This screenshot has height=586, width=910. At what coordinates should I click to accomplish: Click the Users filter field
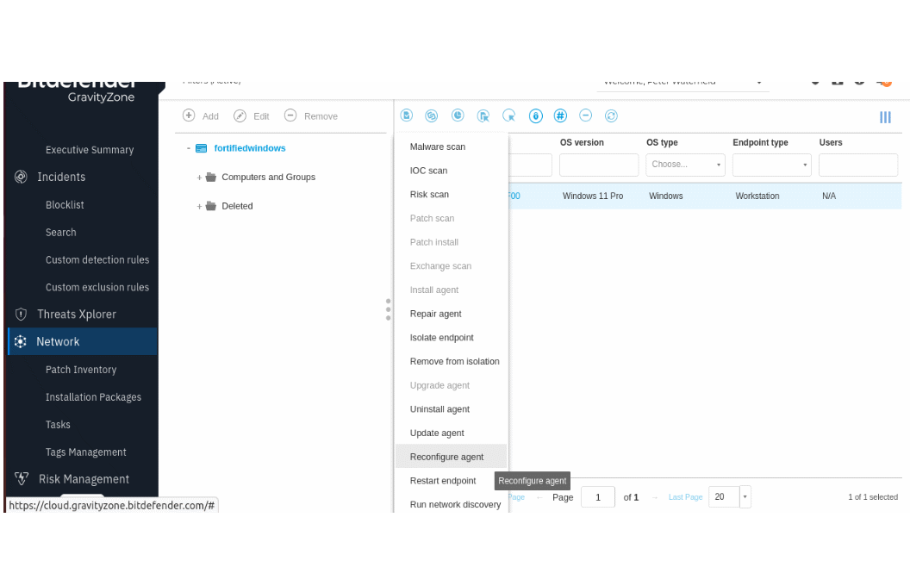[x=858, y=165]
